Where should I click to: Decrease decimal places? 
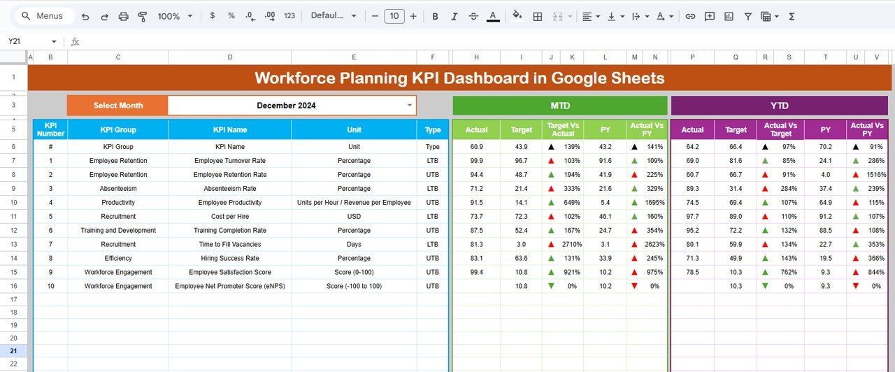coord(250,16)
